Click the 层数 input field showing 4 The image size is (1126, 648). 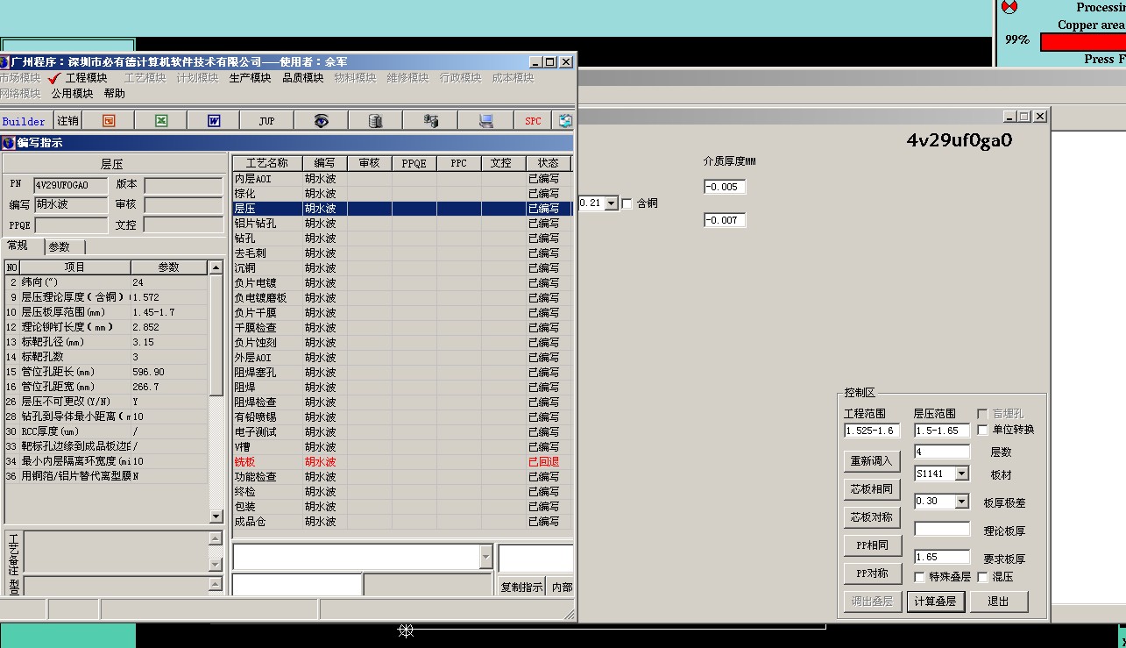942,452
